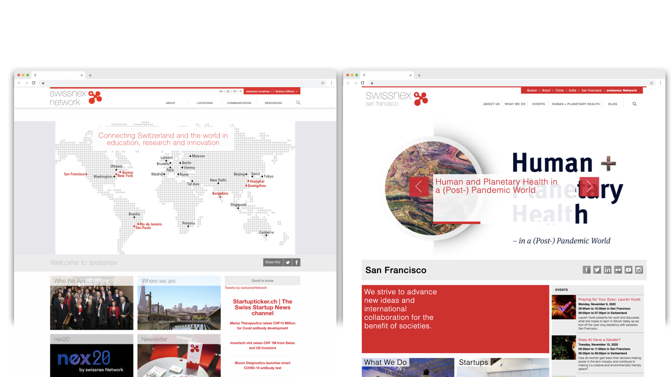Open new tab in right browser window
Image resolution: width=671 pixels, height=377 pixels.
pos(419,75)
